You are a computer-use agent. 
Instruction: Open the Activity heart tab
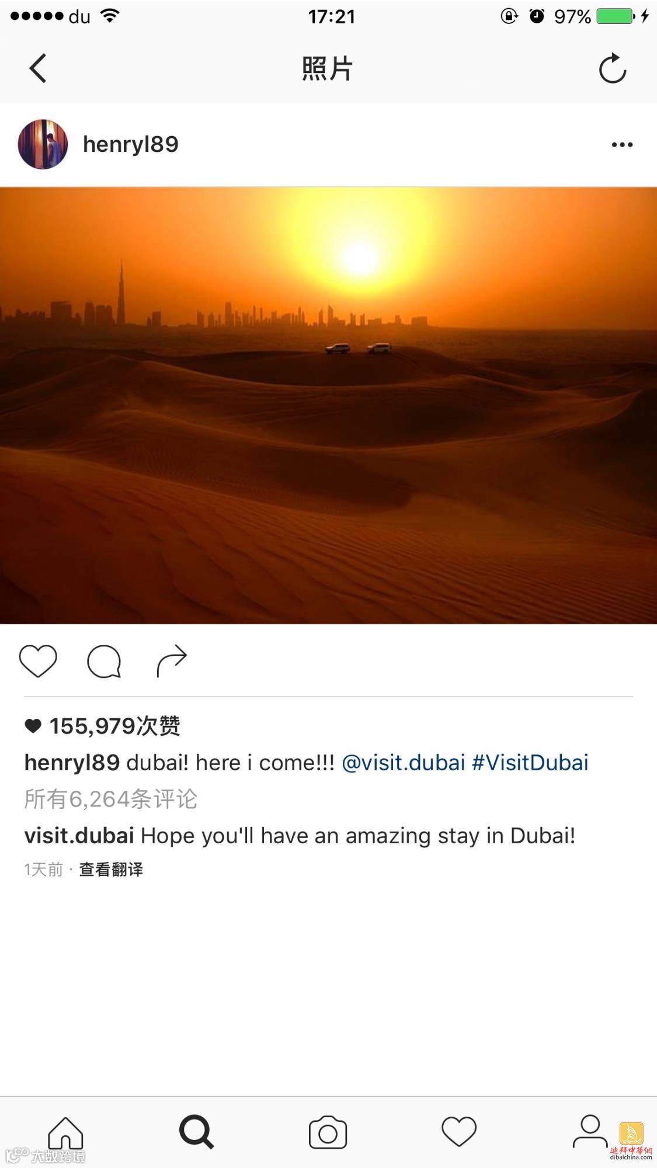tap(459, 1132)
